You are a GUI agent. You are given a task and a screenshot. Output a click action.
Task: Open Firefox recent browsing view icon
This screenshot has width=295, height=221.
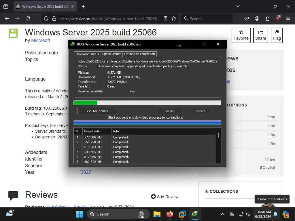(x=6, y=6)
